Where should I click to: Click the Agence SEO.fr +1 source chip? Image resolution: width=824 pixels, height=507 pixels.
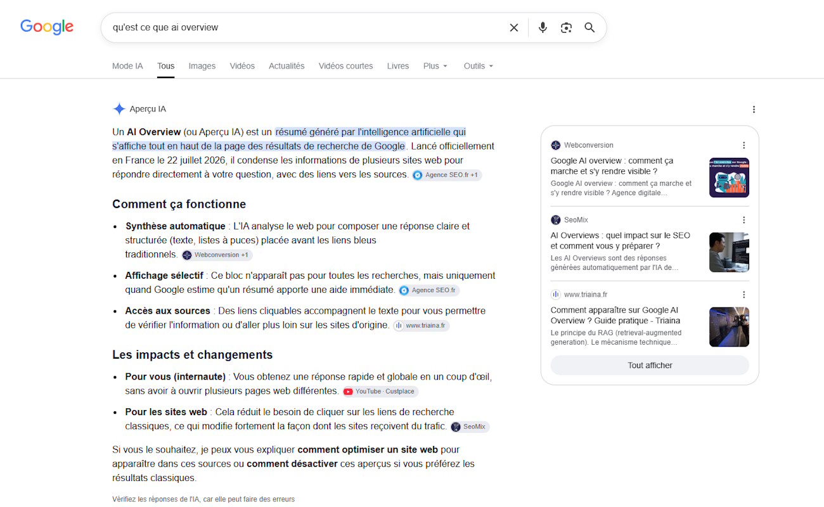pyautogui.click(x=447, y=175)
